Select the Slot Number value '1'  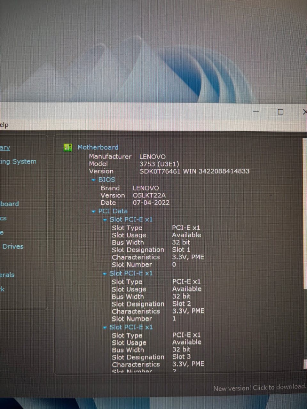[174, 318]
